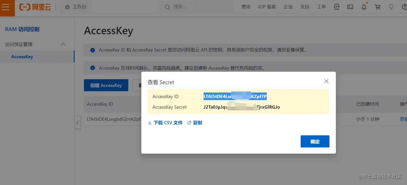
Task: Click the 确定 confirm button
Action: click(x=315, y=141)
